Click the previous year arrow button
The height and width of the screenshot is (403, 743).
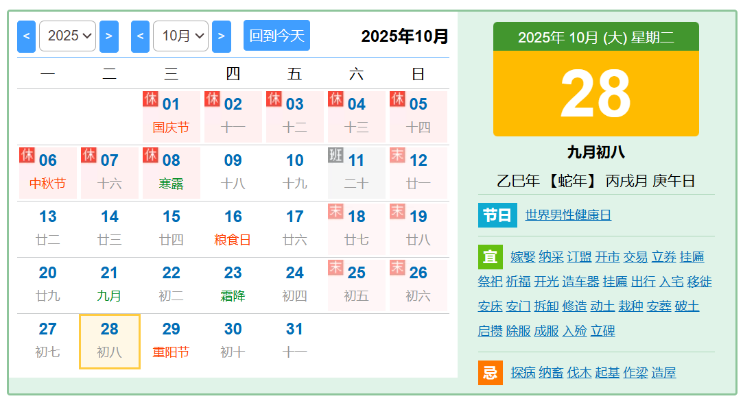[x=26, y=36]
